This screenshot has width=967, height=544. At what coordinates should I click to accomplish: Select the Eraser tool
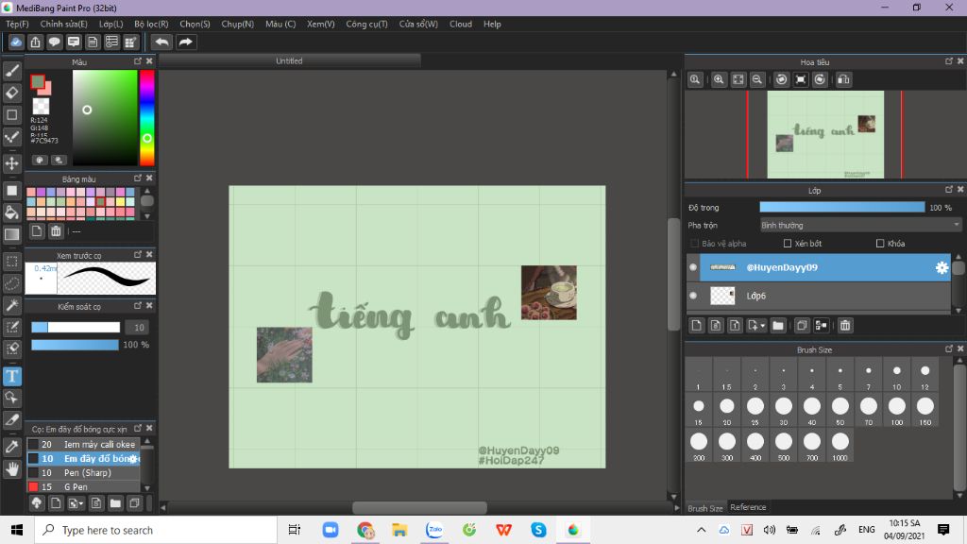(x=11, y=93)
